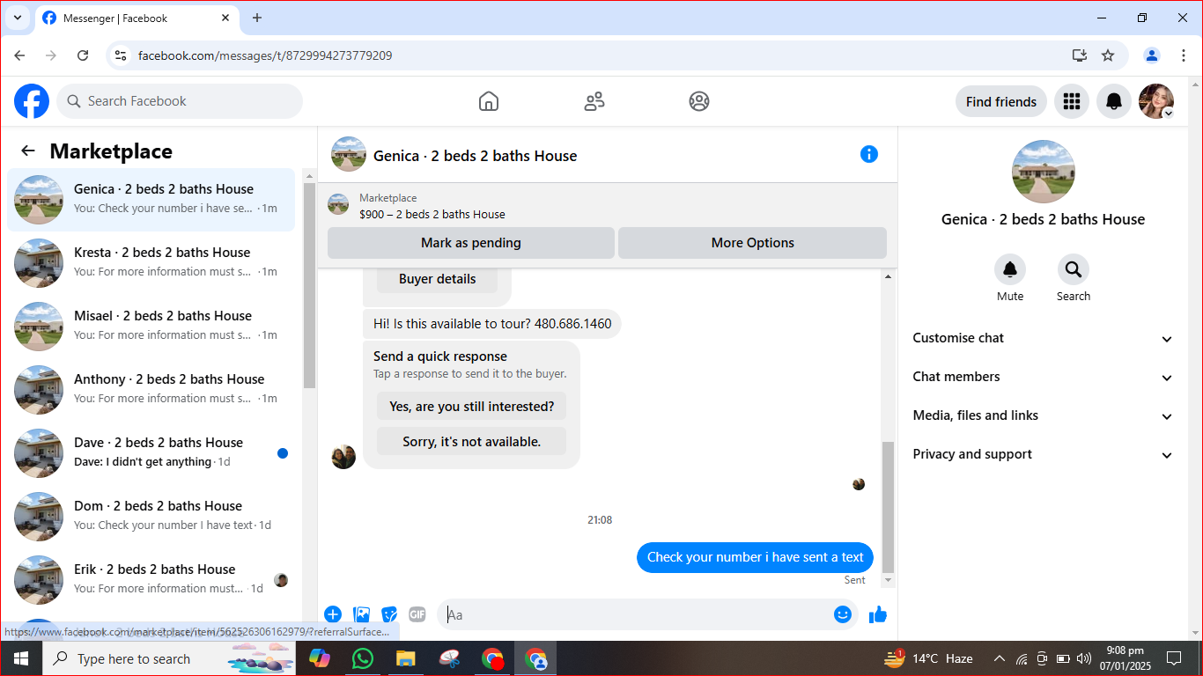Open the Erik conversation
This screenshot has width=1203, height=676.
[x=151, y=580]
